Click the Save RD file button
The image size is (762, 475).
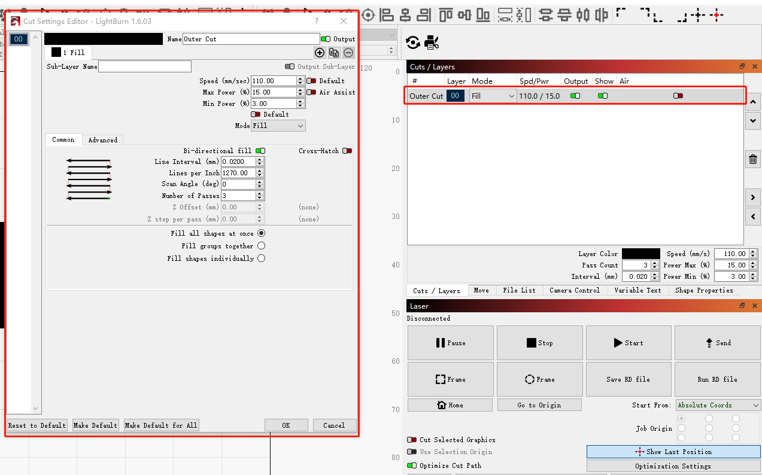pyautogui.click(x=629, y=379)
